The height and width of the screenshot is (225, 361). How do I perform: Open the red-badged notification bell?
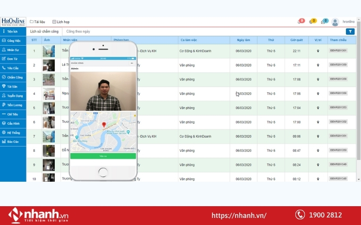pyautogui.click(x=301, y=22)
